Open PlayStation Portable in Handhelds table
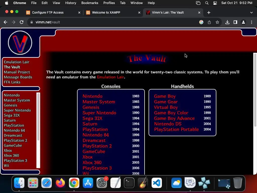Image resolution: width=257 pixels, height=193 pixels. click(x=176, y=129)
